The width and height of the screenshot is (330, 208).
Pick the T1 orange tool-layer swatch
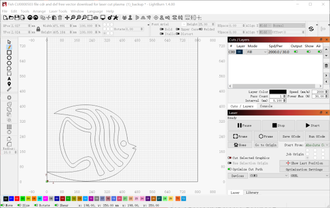[178, 199]
